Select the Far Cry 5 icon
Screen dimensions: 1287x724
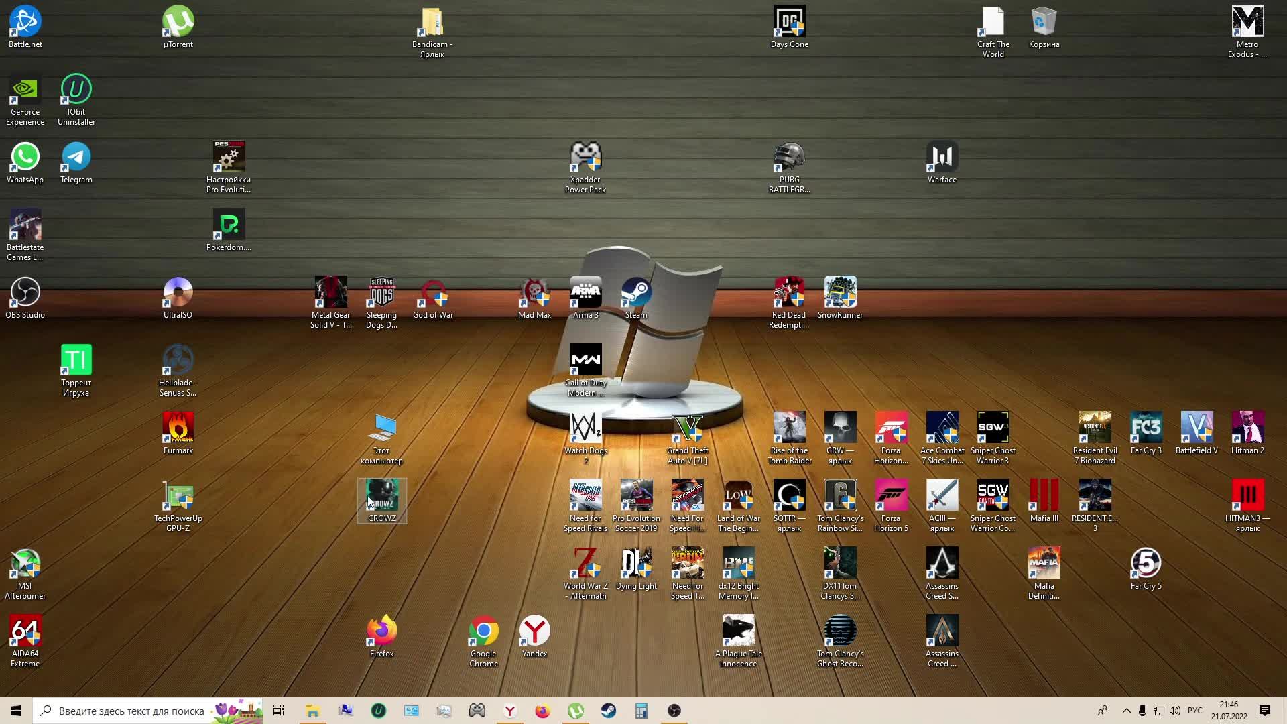click(x=1146, y=564)
